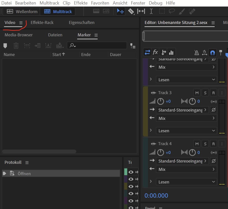Add a marker using the flag icon
Viewport: 228px width, 209px height.
5,46
